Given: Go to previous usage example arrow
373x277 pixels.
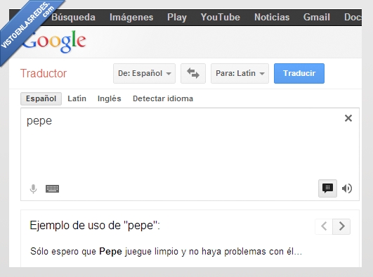Looking at the screenshot, I should (x=324, y=226).
